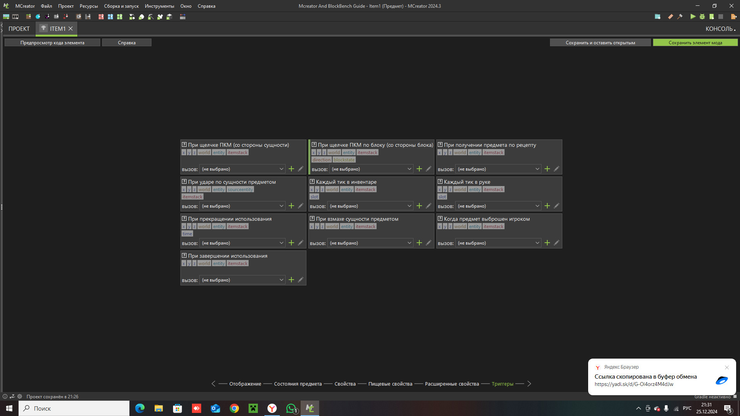The height and width of the screenshot is (416, 740).
Task: Click green plus for Каждый тик в руке
Action: coord(547,206)
